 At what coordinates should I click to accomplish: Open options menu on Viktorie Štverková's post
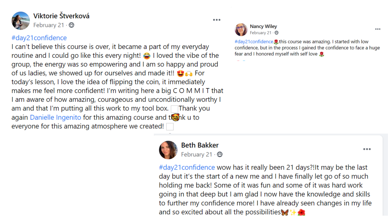[216, 20]
